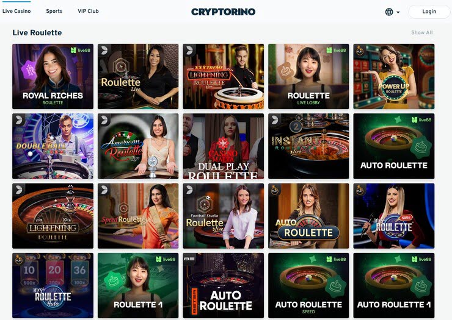Open Football Studio Roulette Live game

223,216
